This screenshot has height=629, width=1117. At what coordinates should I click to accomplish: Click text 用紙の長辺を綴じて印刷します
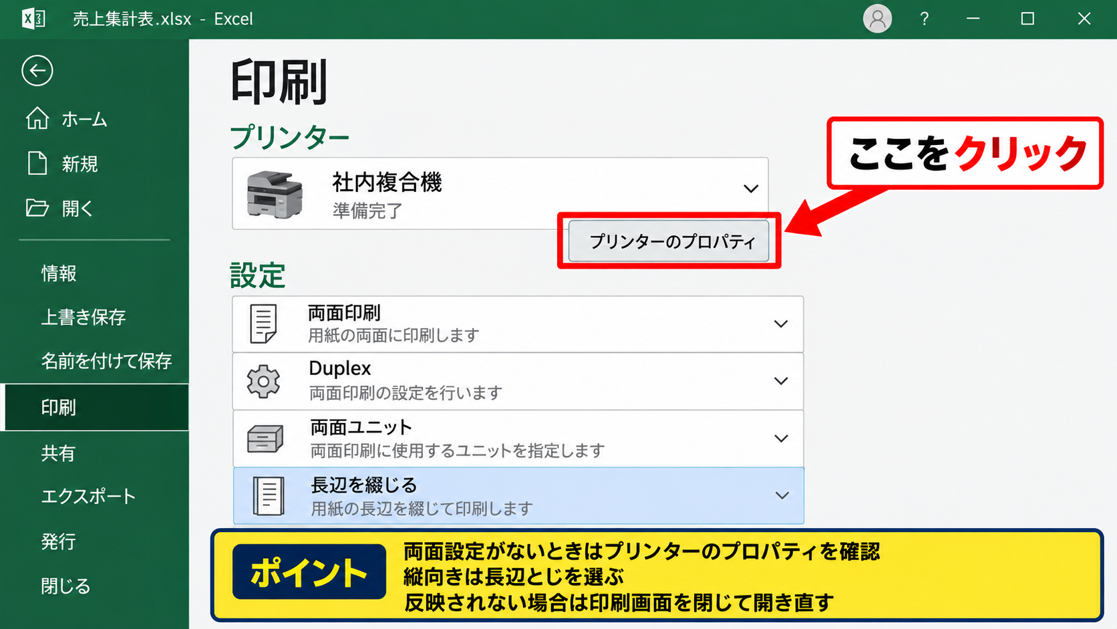(422, 509)
